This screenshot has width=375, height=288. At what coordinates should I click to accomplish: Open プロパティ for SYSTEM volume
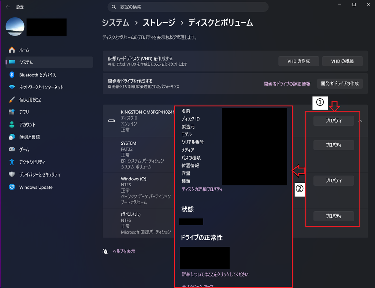(x=334, y=145)
